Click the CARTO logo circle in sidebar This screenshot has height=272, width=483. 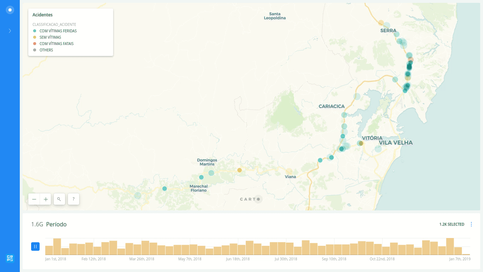10,10
